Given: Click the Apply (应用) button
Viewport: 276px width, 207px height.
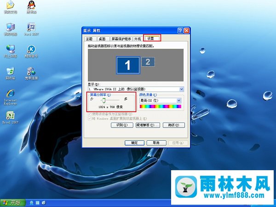Looking at the screenshot, I should click(x=178, y=143).
